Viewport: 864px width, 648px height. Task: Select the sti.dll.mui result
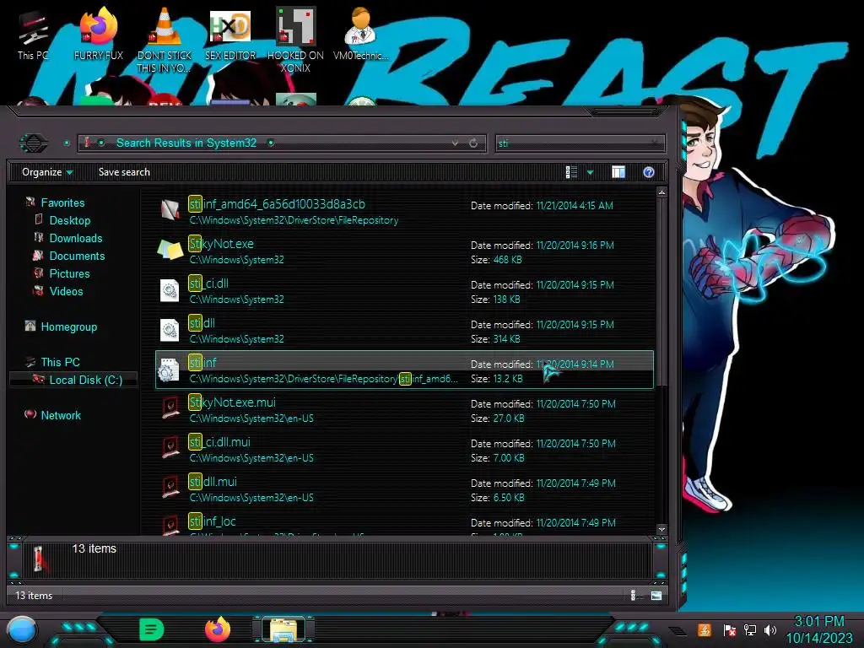404,489
